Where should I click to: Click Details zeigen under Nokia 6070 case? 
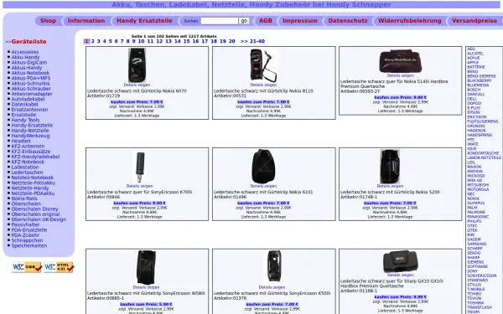[x=137, y=85]
